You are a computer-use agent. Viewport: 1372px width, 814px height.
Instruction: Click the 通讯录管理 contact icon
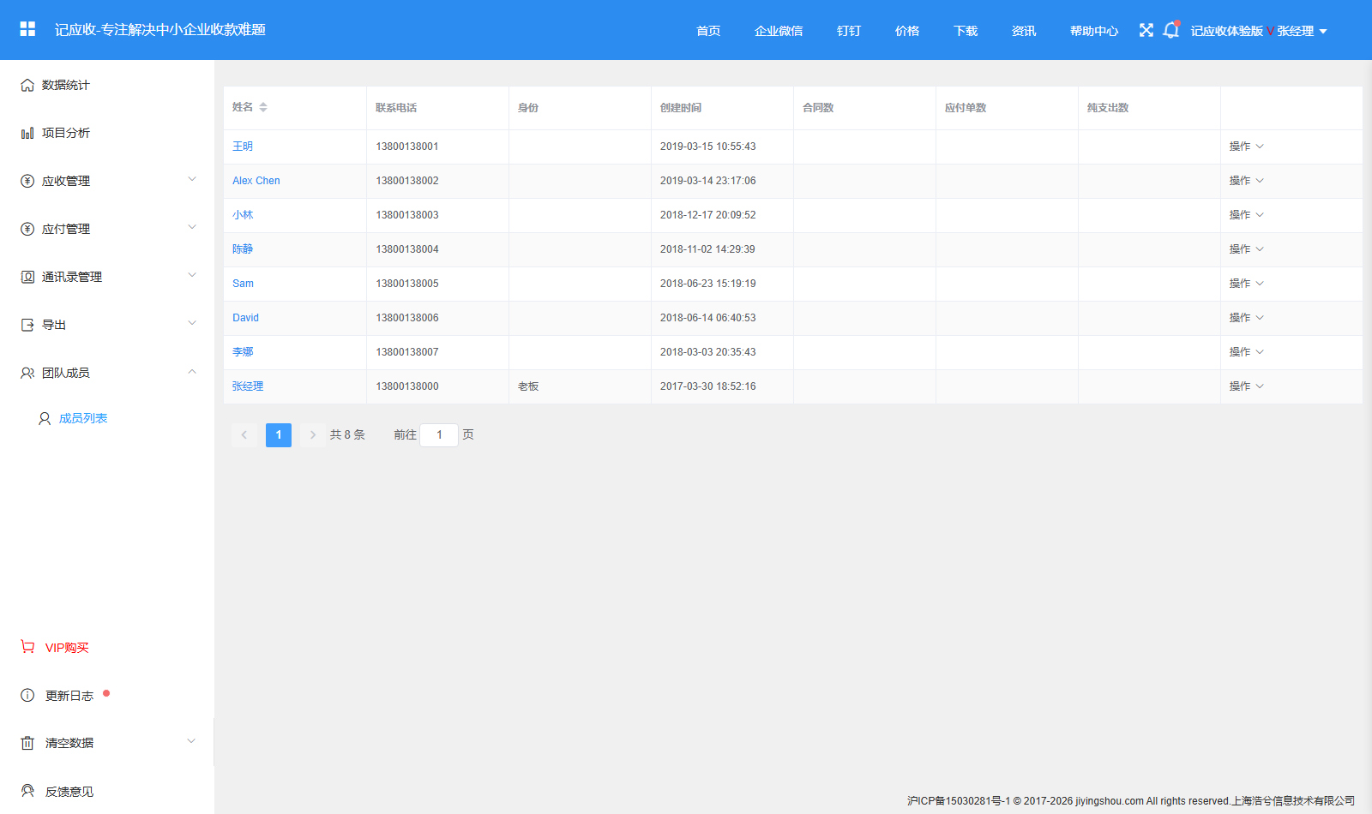[27, 277]
